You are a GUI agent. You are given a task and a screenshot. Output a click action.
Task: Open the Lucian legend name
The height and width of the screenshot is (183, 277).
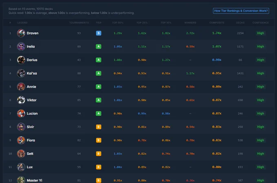coord(32,114)
